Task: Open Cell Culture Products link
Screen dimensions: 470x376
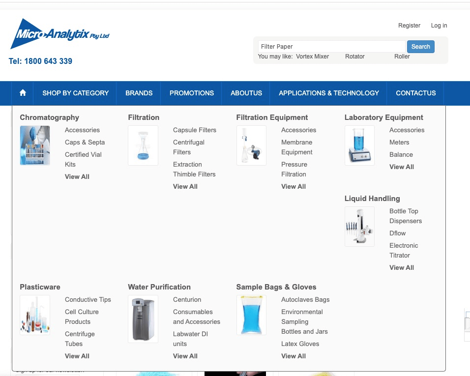Action: click(82, 317)
